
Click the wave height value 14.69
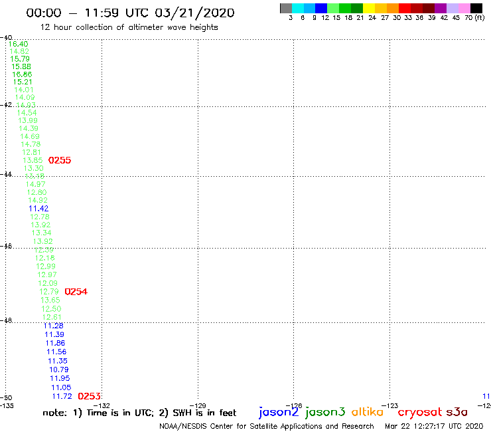(x=30, y=136)
